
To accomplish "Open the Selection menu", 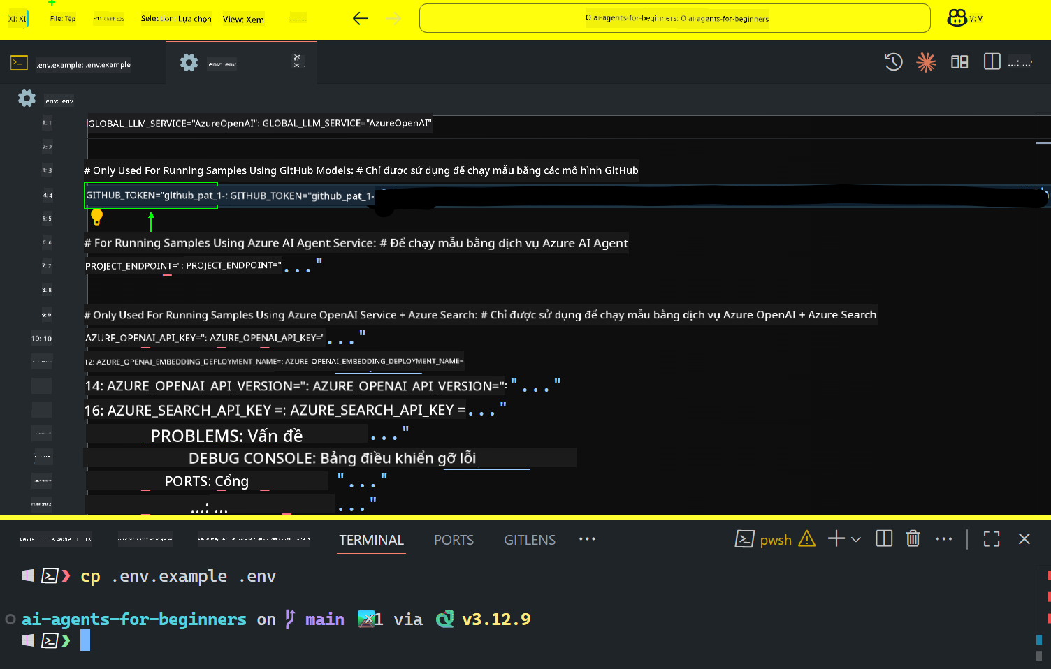I will point(176,19).
